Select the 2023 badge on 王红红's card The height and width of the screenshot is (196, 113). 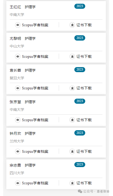point(80,6)
